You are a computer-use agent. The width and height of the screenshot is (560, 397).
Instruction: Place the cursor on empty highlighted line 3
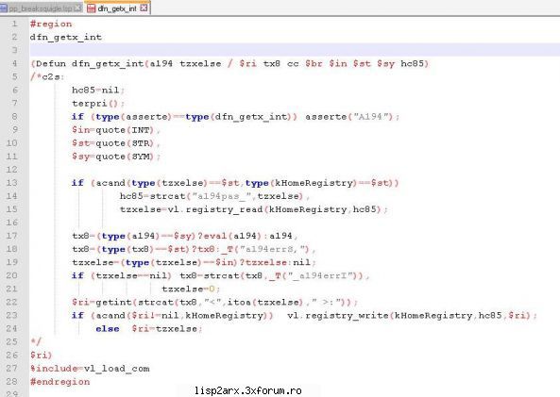click(295, 50)
